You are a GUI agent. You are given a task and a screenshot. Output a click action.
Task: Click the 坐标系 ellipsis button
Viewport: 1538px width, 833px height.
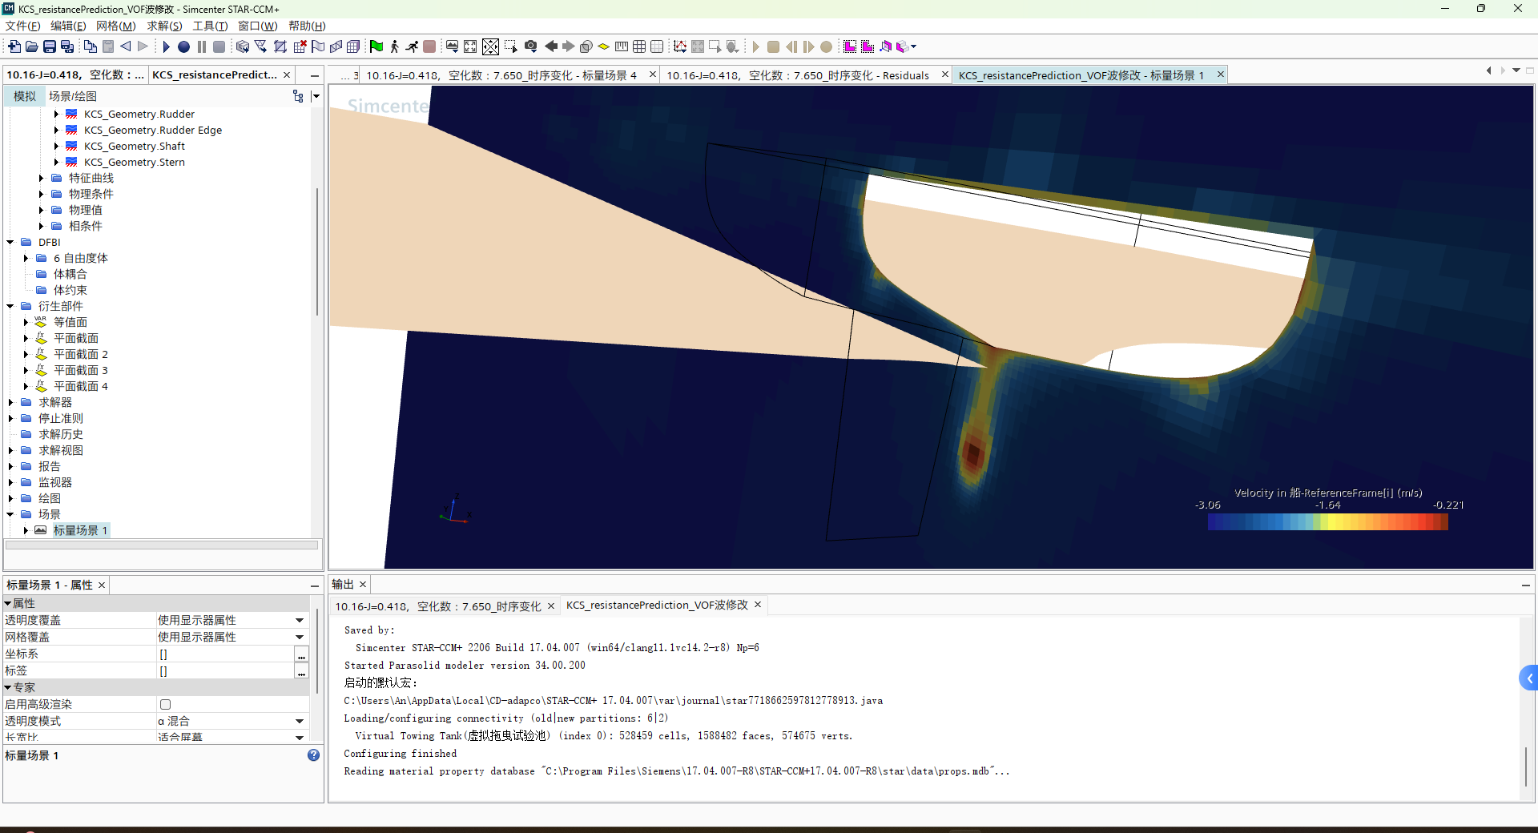(x=301, y=654)
